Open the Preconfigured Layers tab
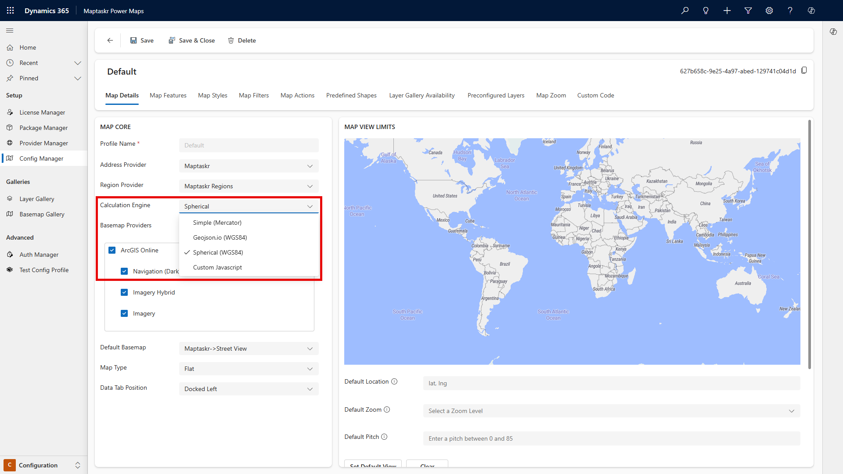 tap(495, 95)
